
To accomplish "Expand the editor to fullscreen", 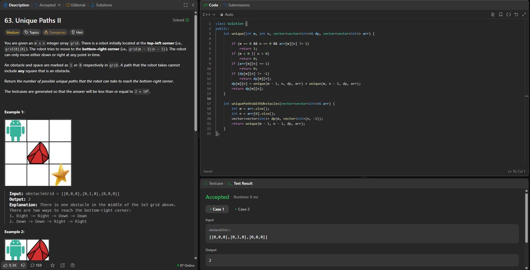I will 523,15.
